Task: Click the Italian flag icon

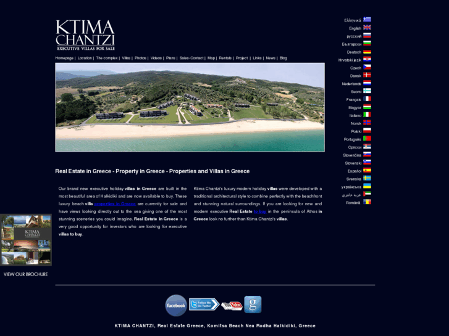Action: pos(367,115)
